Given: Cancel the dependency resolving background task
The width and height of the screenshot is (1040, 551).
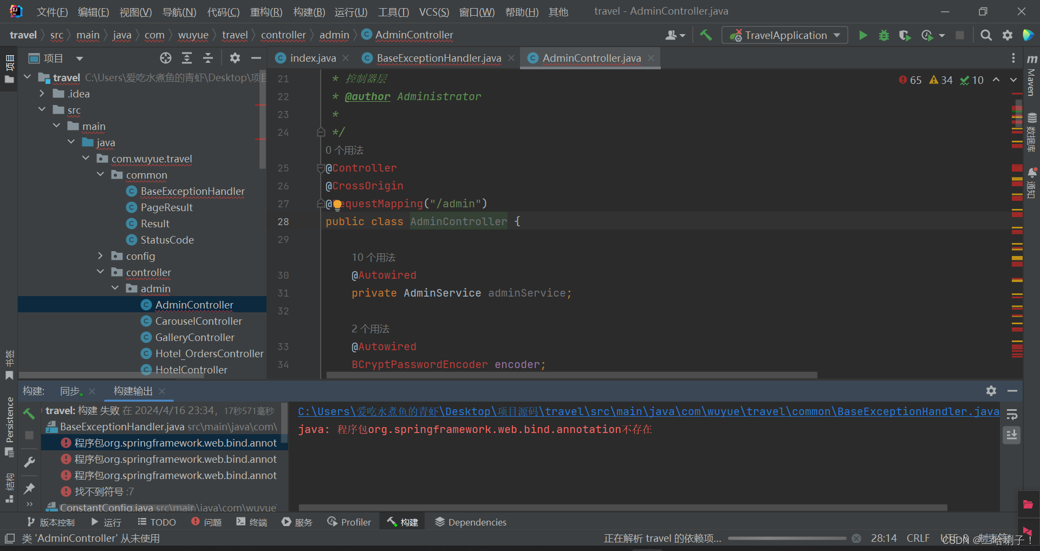Looking at the screenshot, I should click(856, 539).
